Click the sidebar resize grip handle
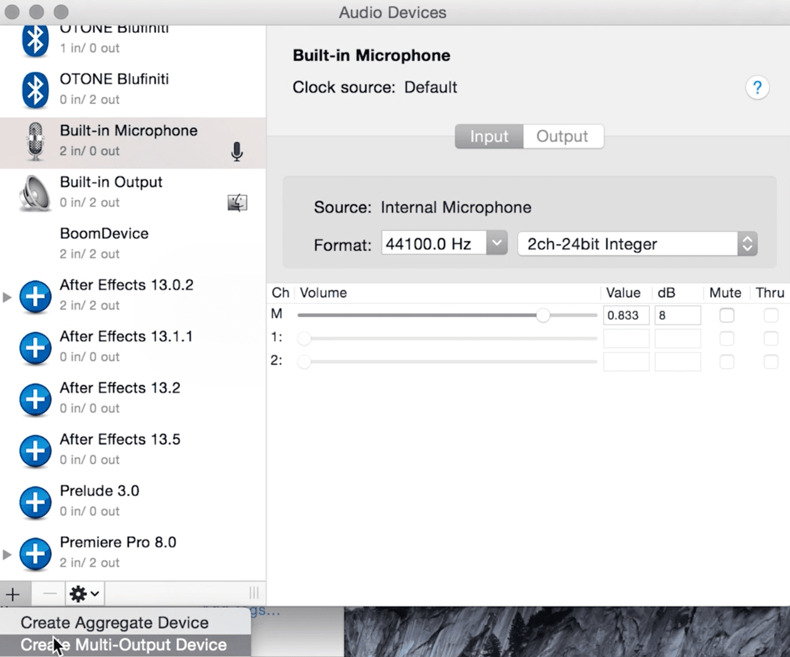This screenshot has height=657, width=790. [254, 593]
